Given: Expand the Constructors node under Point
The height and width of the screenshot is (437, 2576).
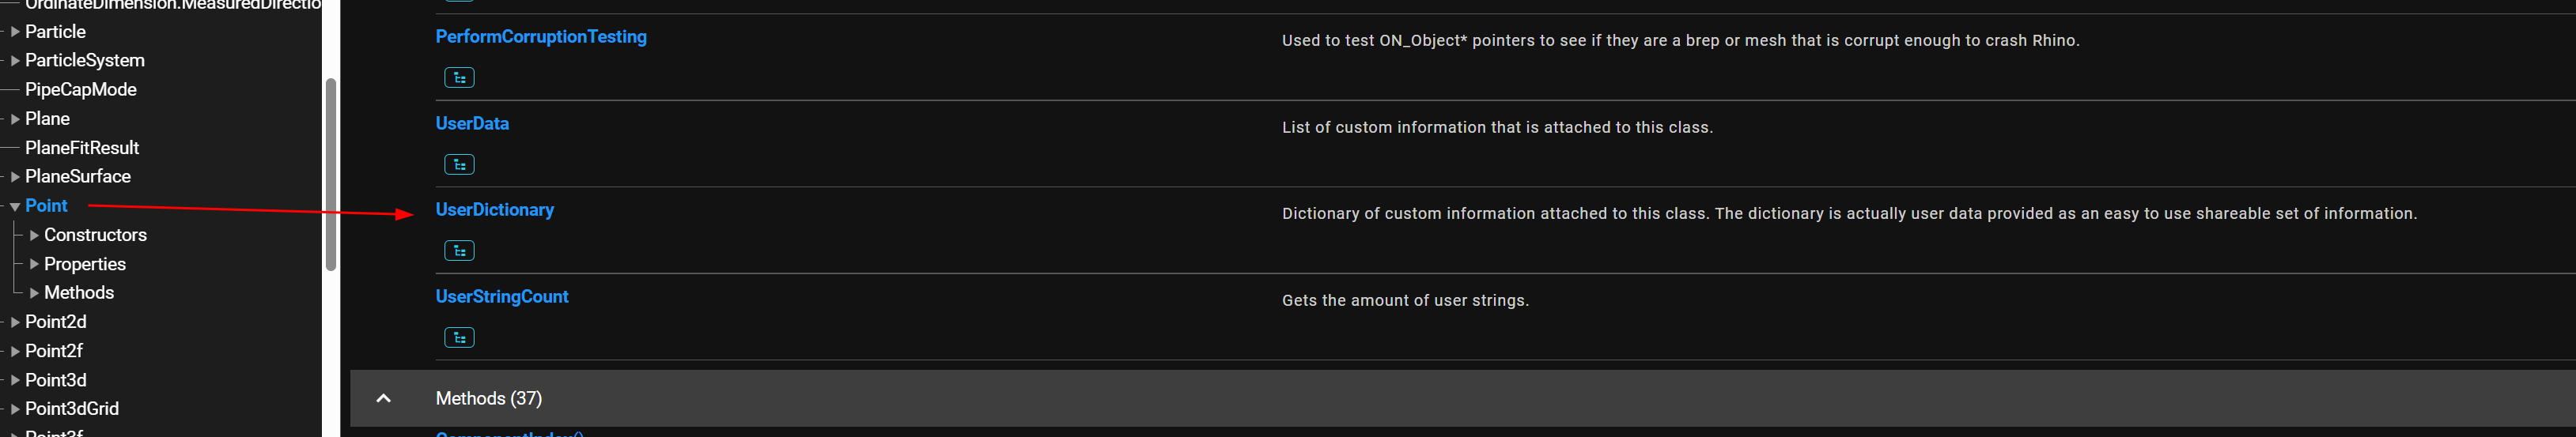Looking at the screenshot, I should [x=34, y=235].
